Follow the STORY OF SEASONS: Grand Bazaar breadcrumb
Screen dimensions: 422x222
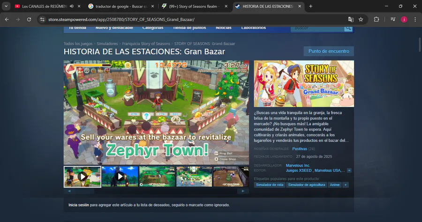coord(204,44)
